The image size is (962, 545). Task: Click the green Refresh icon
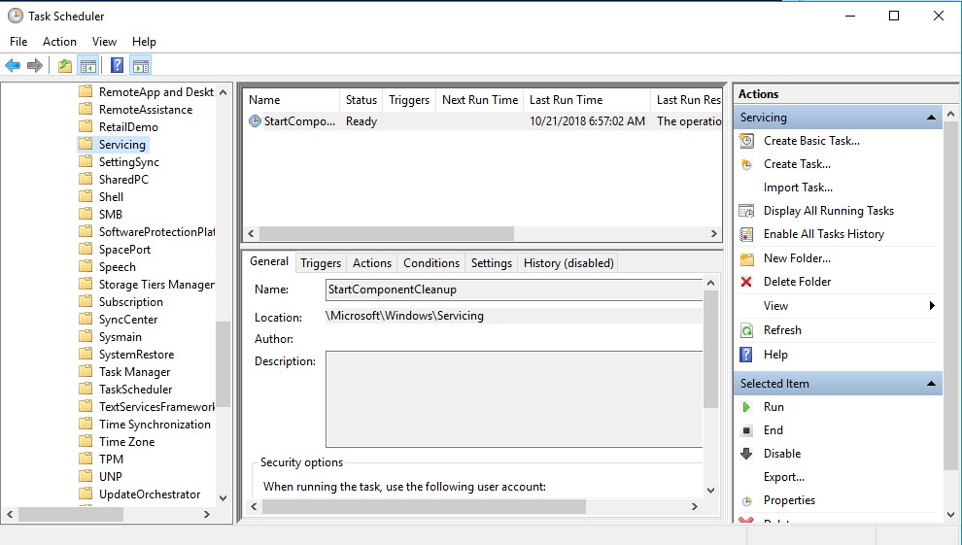click(746, 330)
